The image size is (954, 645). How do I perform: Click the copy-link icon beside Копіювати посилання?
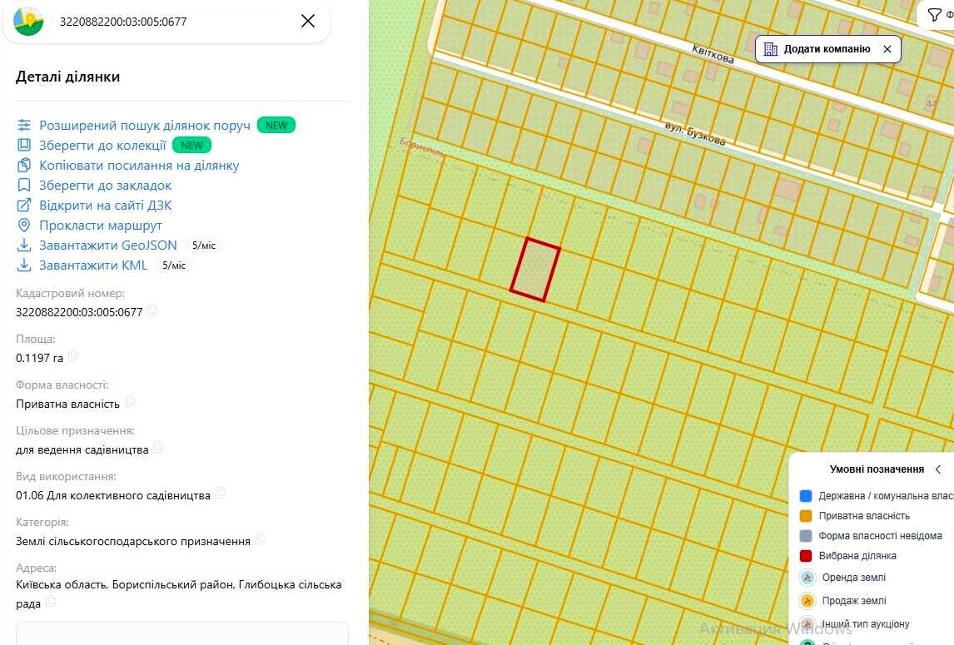pyautogui.click(x=24, y=166)
